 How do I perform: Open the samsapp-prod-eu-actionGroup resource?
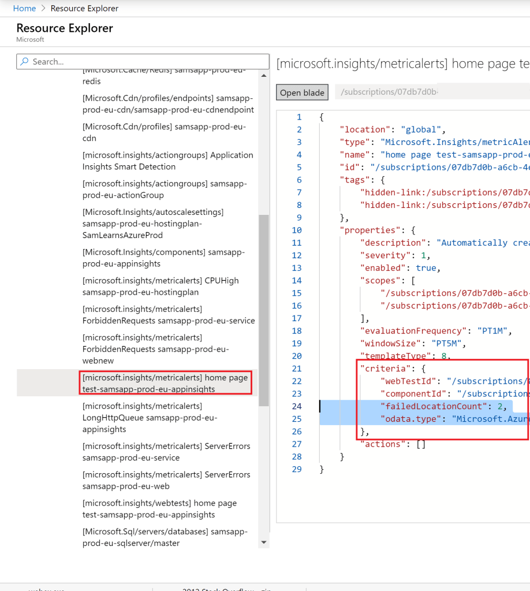pyautogui.click(x=165, y=189)
